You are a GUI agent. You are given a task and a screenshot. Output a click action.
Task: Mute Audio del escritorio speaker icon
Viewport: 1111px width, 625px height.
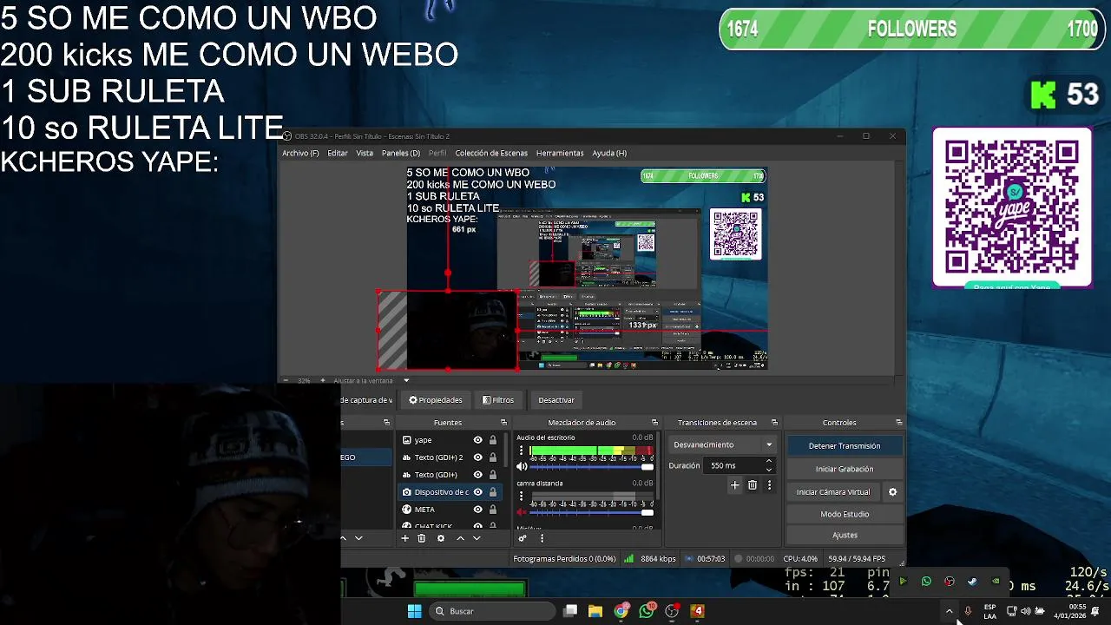tap(522, 467)
